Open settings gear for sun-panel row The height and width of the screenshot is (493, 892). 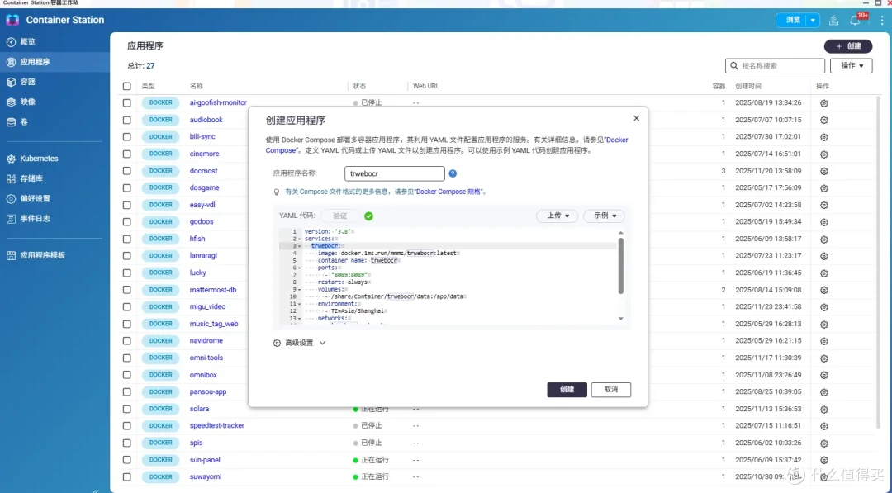tap(823, 461)
